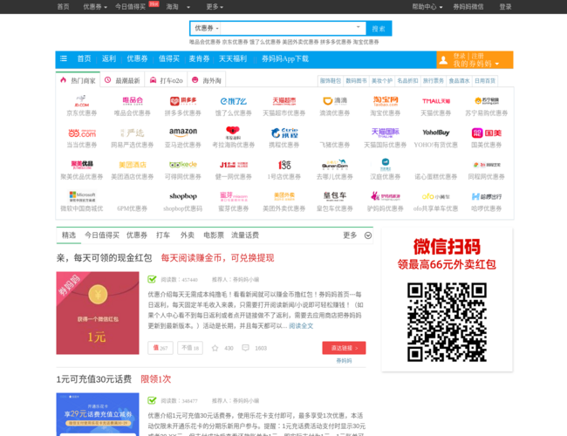567x436 pixels.
Task: Expand the 更多 circle arrow in feed tabs
Action: (368, 235)
